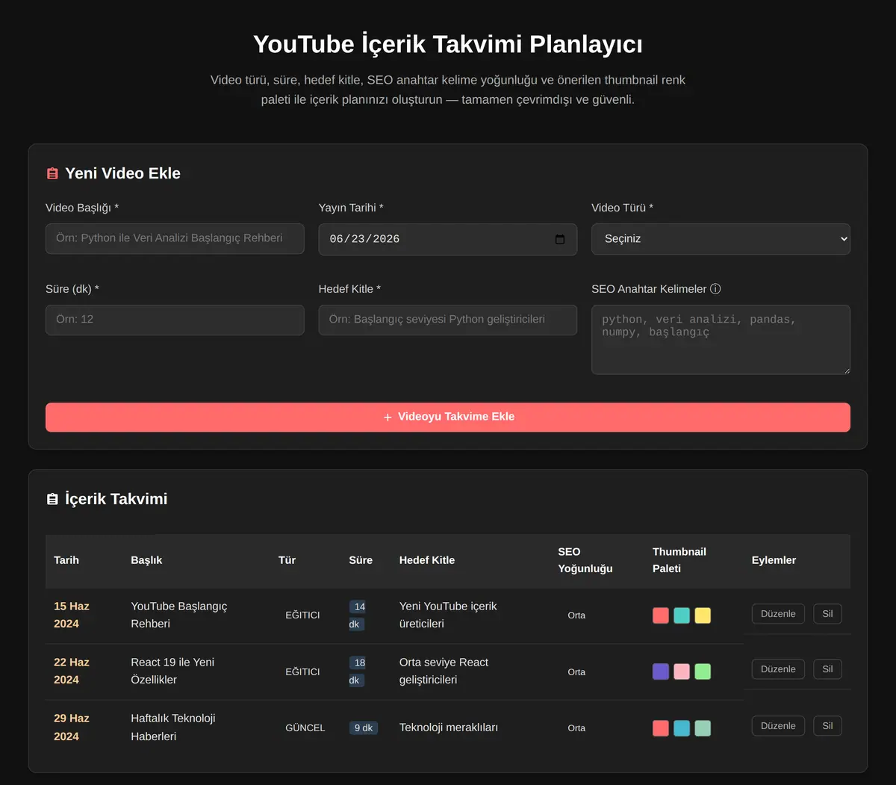The height and width of the screenshot is (785, 896).
Task: Click the title React 19 ile Yeni Özellikler
Action: pyautogui.click(x=172, y=671)
